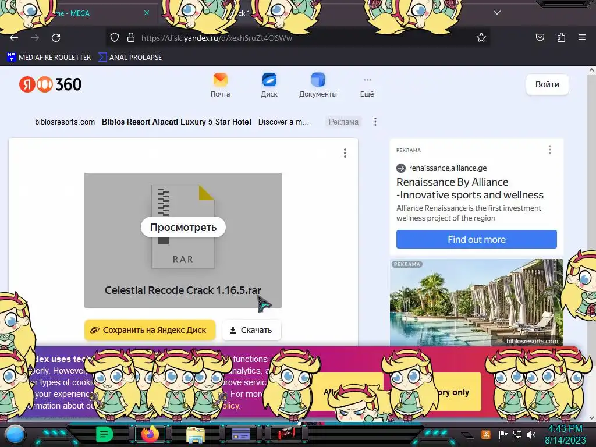Expand the Ещё more services menu
The height and width of the screenshot is (447, 596).
[367, 87]
